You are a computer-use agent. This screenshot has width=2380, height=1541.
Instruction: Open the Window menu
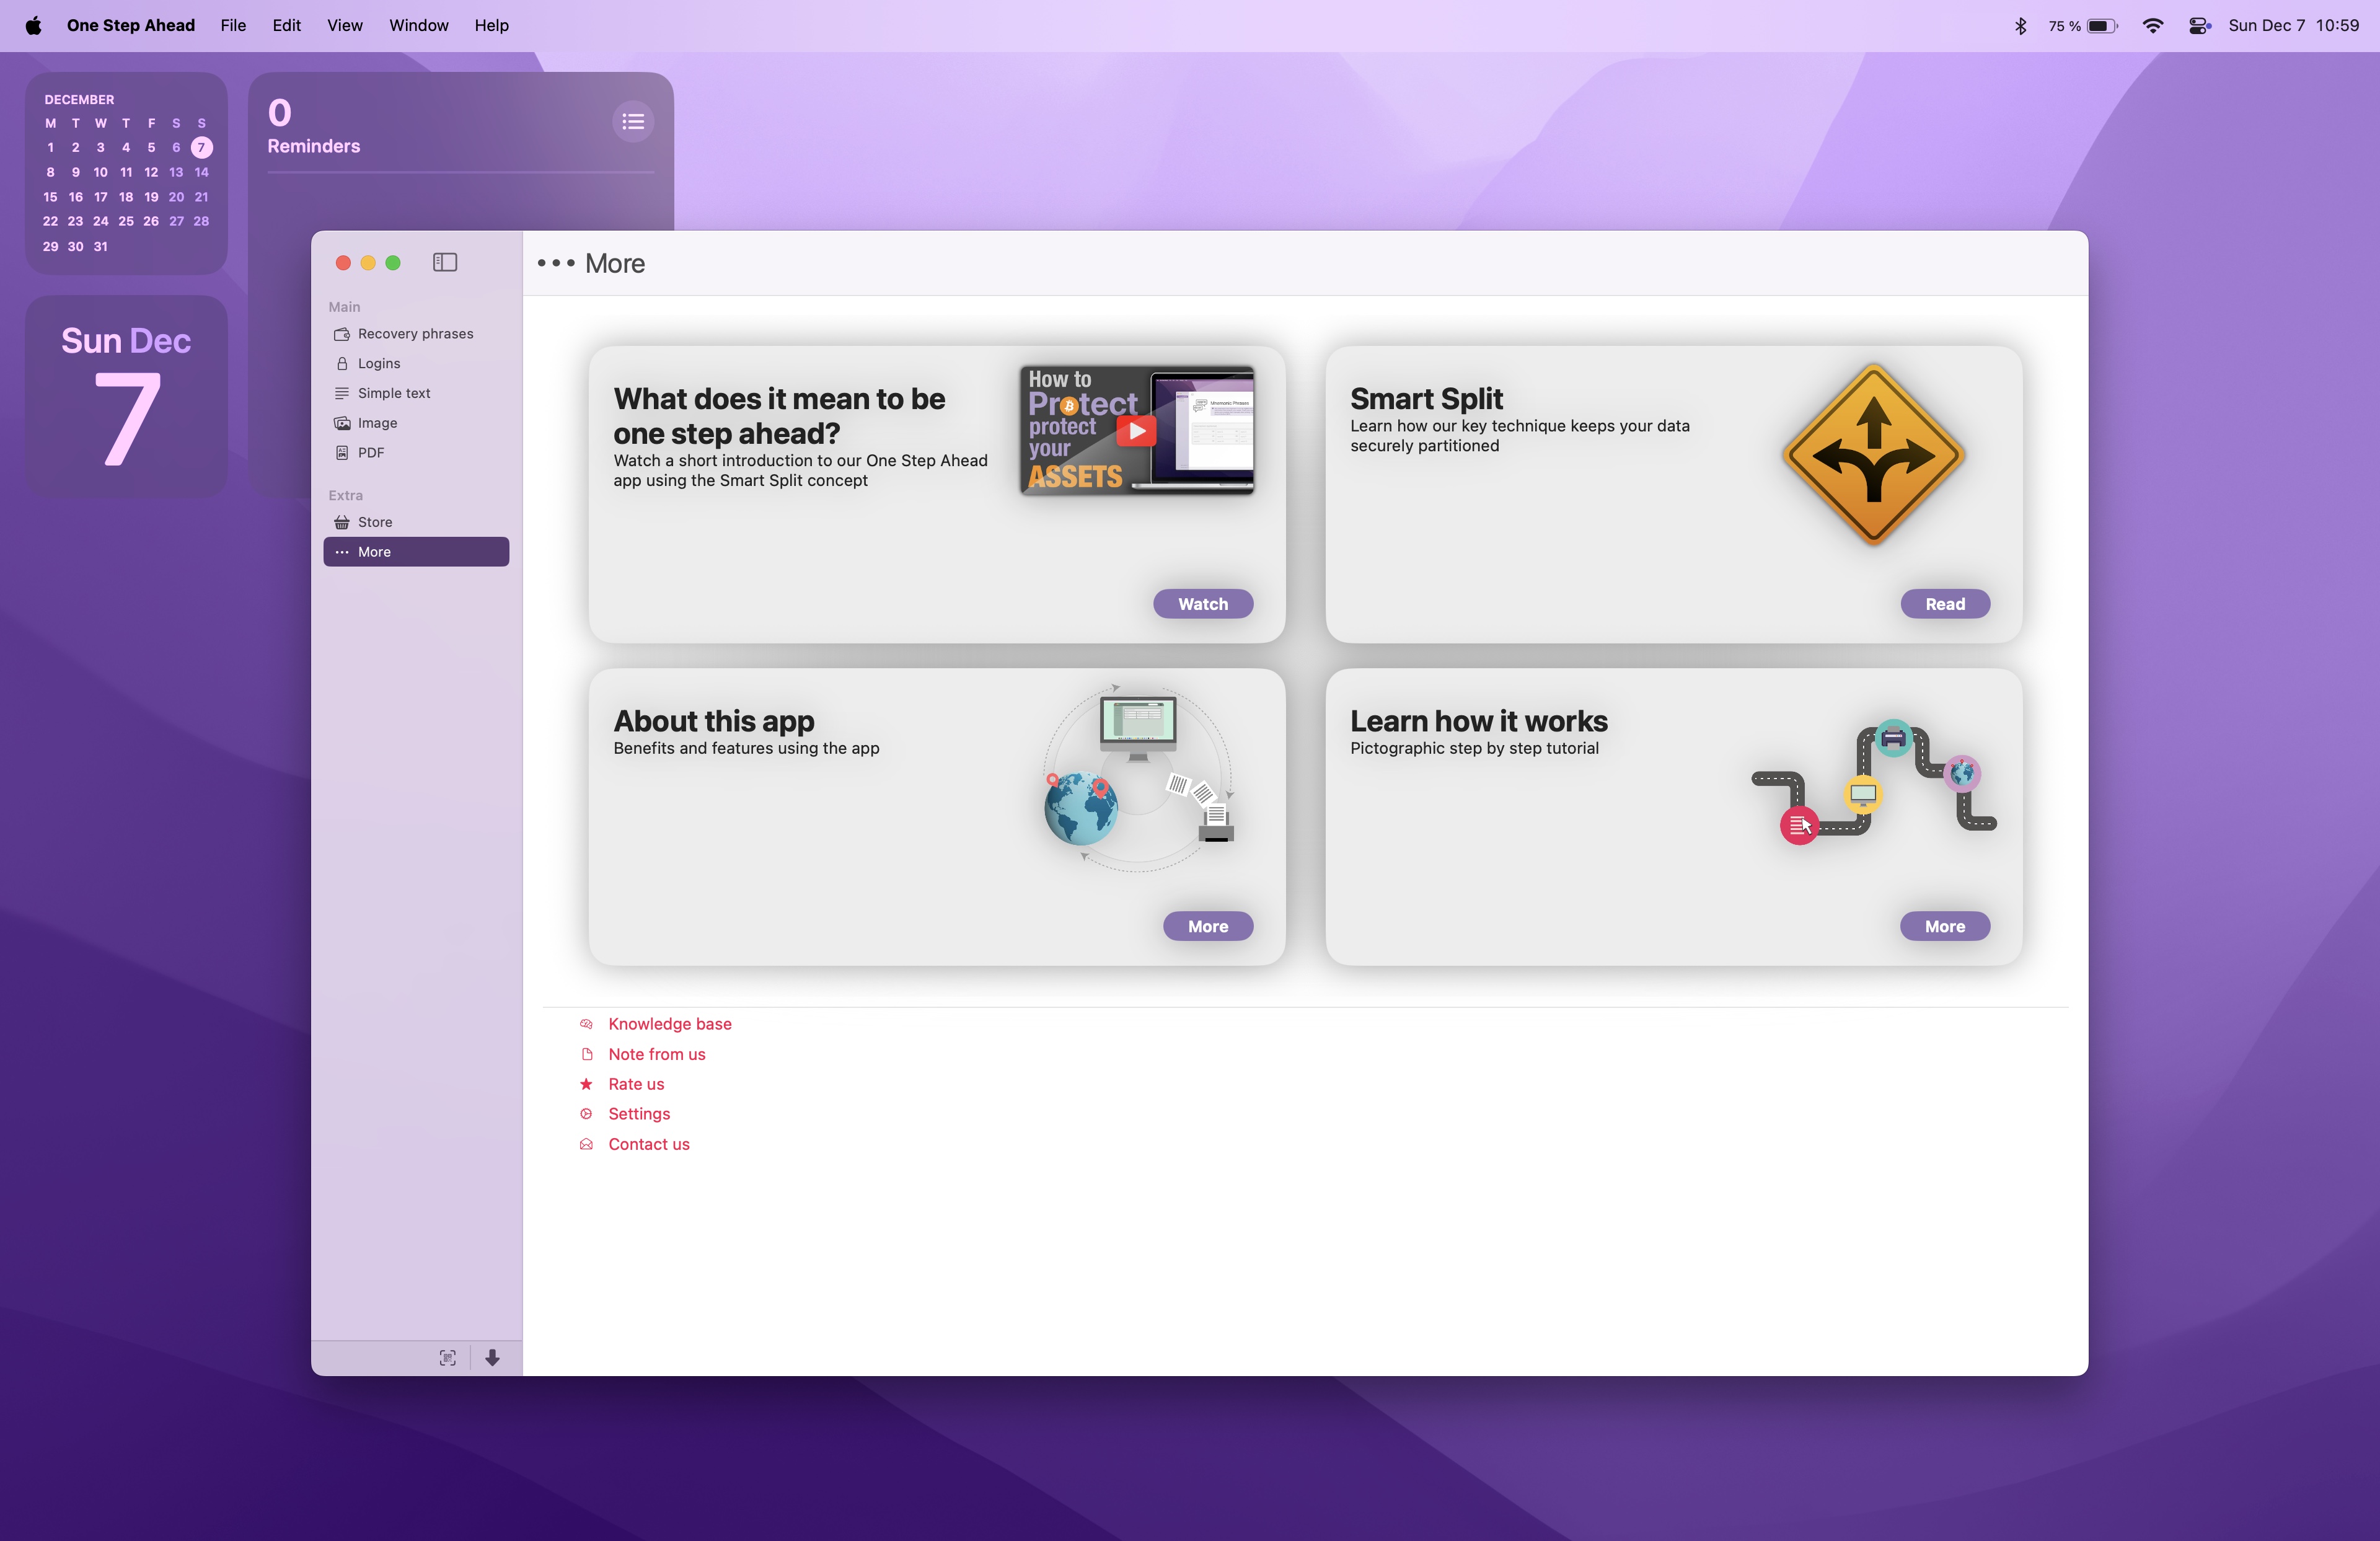[418, 25]
